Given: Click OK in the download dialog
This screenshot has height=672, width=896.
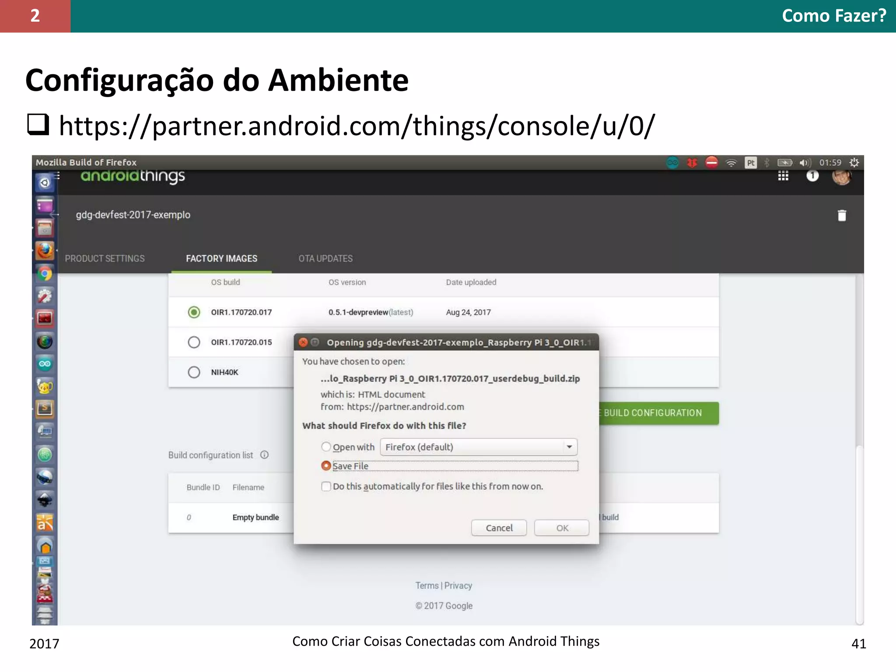Looking at the screenshot, I should click(x=562, y=528).
